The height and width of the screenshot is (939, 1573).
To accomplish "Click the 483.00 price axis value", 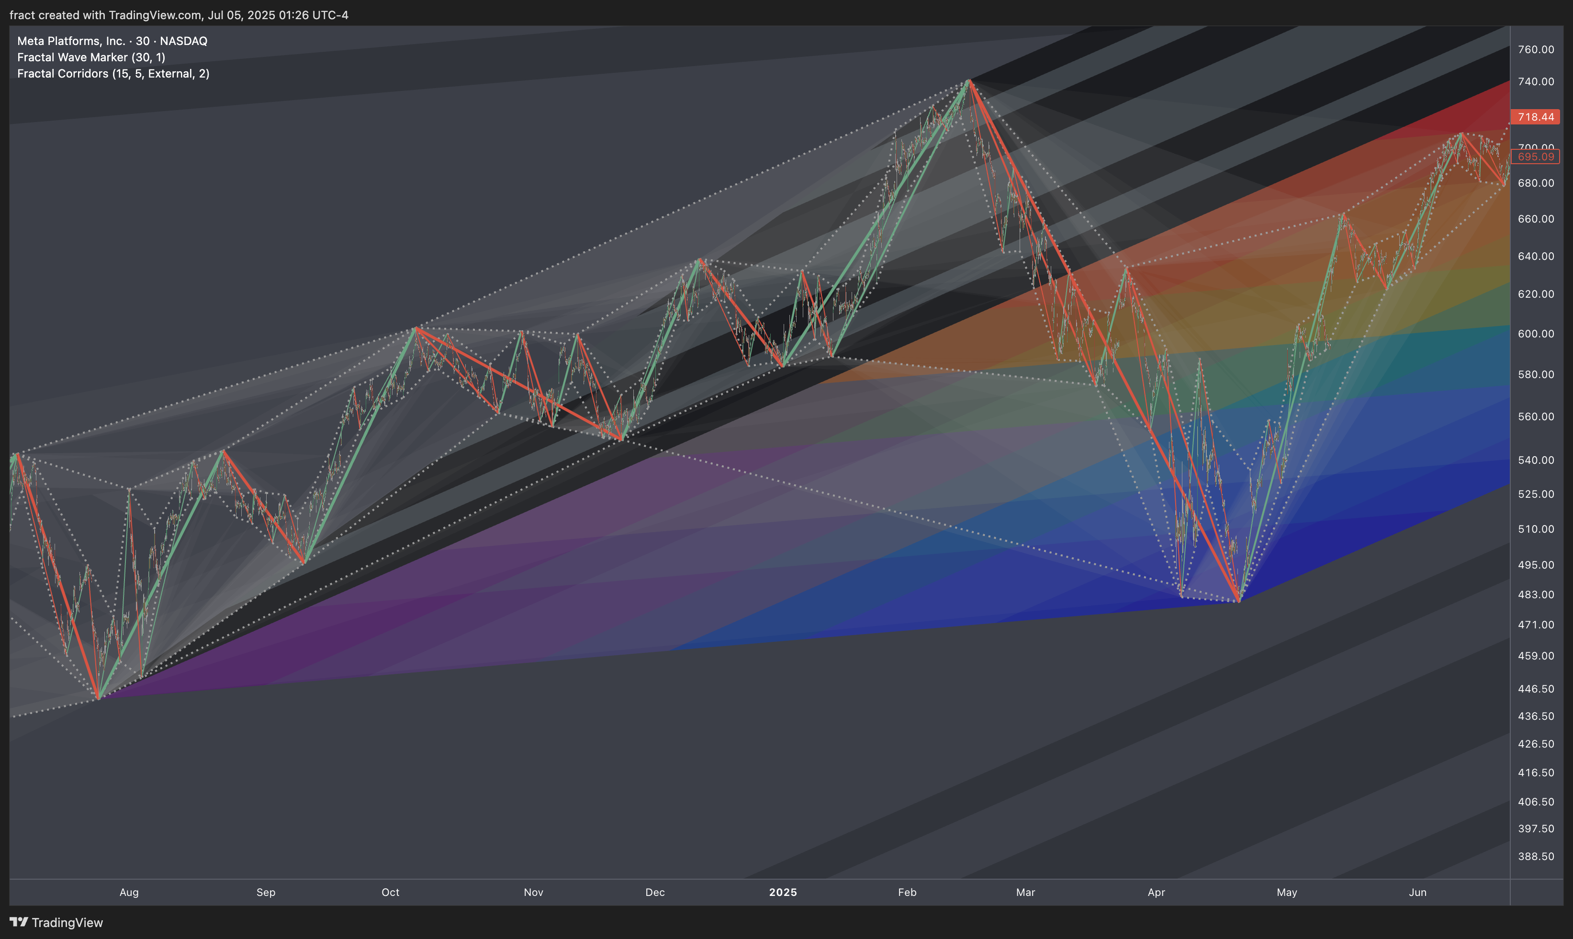I will (1536, 595).
